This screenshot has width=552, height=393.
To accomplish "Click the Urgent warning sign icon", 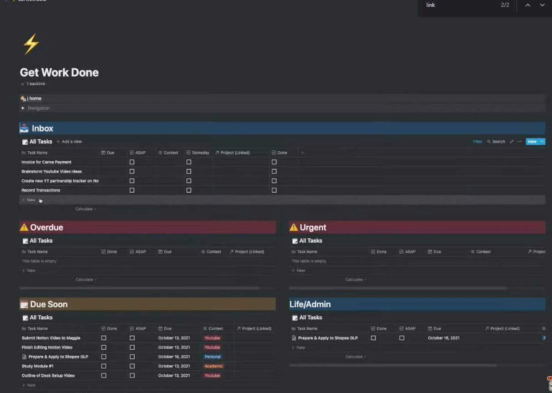I will click(x=294, y=227).
